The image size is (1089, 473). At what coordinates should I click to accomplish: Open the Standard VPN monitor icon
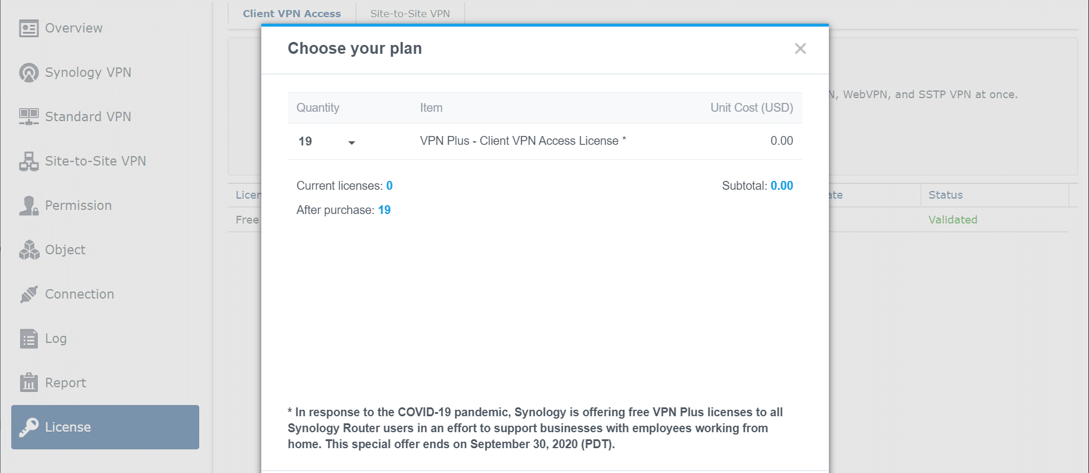28,116
